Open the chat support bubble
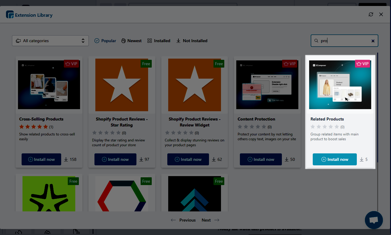 coord(374,220)
